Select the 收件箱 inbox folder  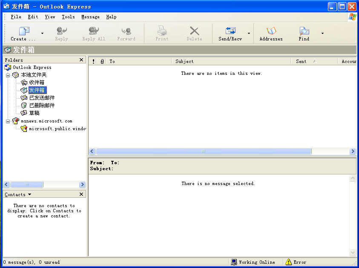tap(36, 83)
